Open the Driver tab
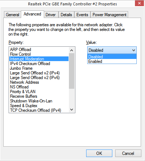145x161 pixels. pyautogui.click(x=51, y=15)
